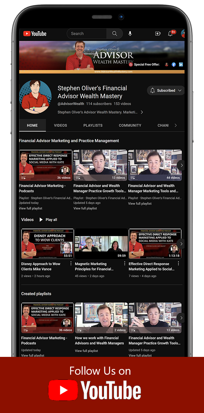Expand the channel description arrow
The image size is (204, 413).
(x=142, y=112)
